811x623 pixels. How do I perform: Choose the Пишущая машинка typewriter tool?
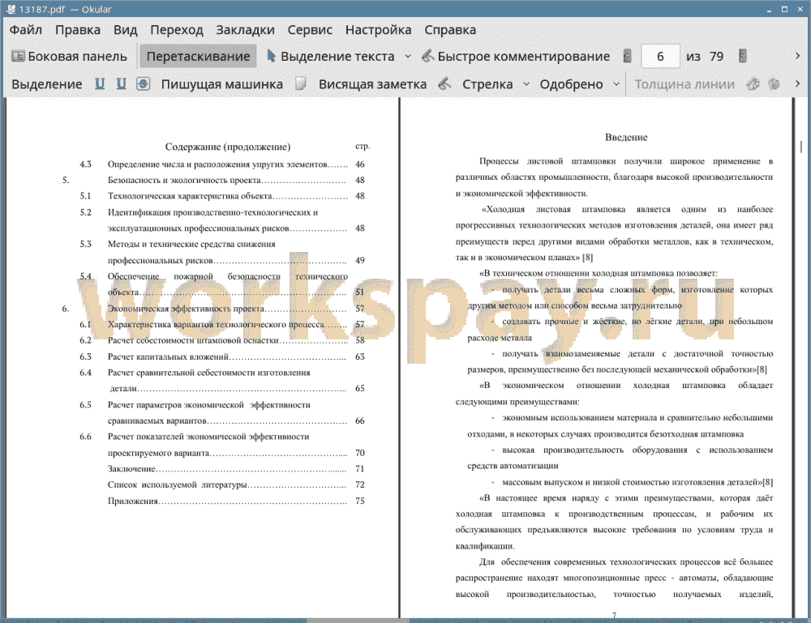click(x=222, y=84)
